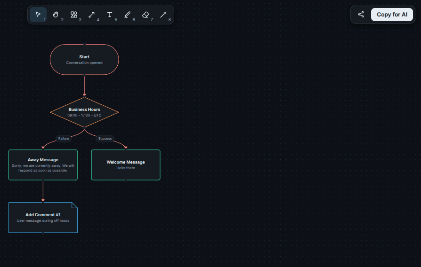Select the pointer selection tool
Viewport: 421px width, 267px height.
pos(38,15)
